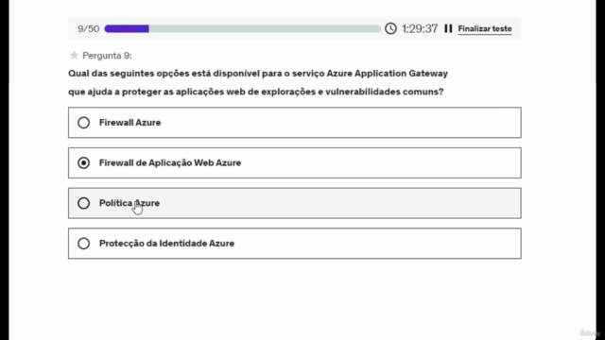
Task: Click the Protecção da Identidade Azure text
Action: click(x=166, y=244)
